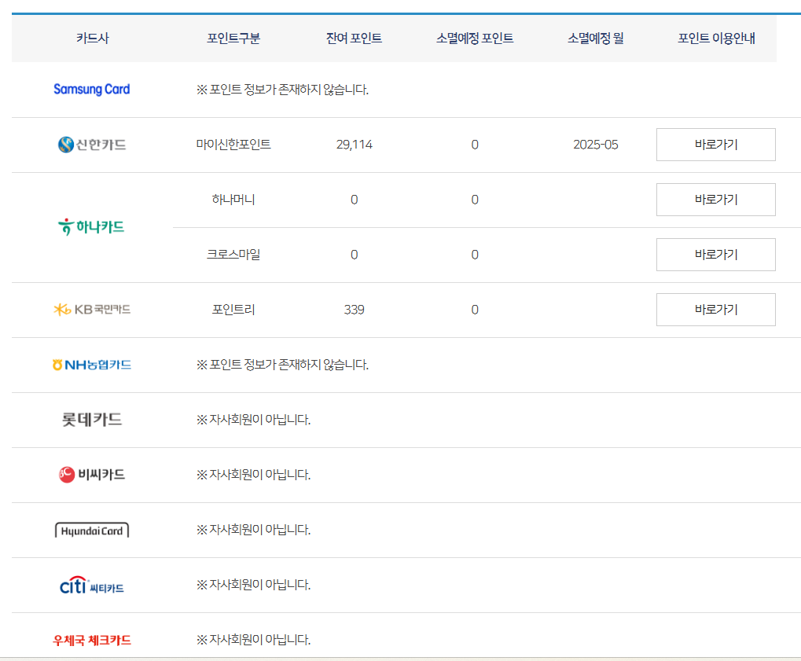Select 크로스마일 expiring points value 0
801x661 pixels.
(475, 255)
